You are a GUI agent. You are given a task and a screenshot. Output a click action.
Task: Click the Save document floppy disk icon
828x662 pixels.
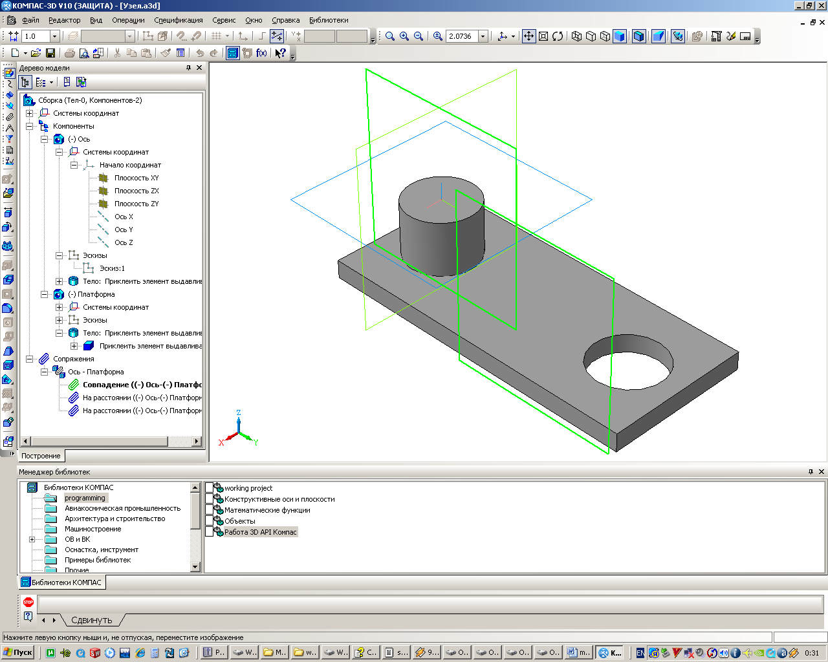click(x=50, y=53)
